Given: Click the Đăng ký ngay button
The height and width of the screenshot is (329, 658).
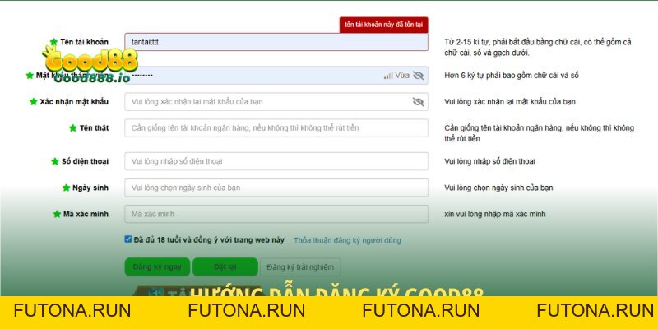Looking at the screenshot, I should (157, 266).
